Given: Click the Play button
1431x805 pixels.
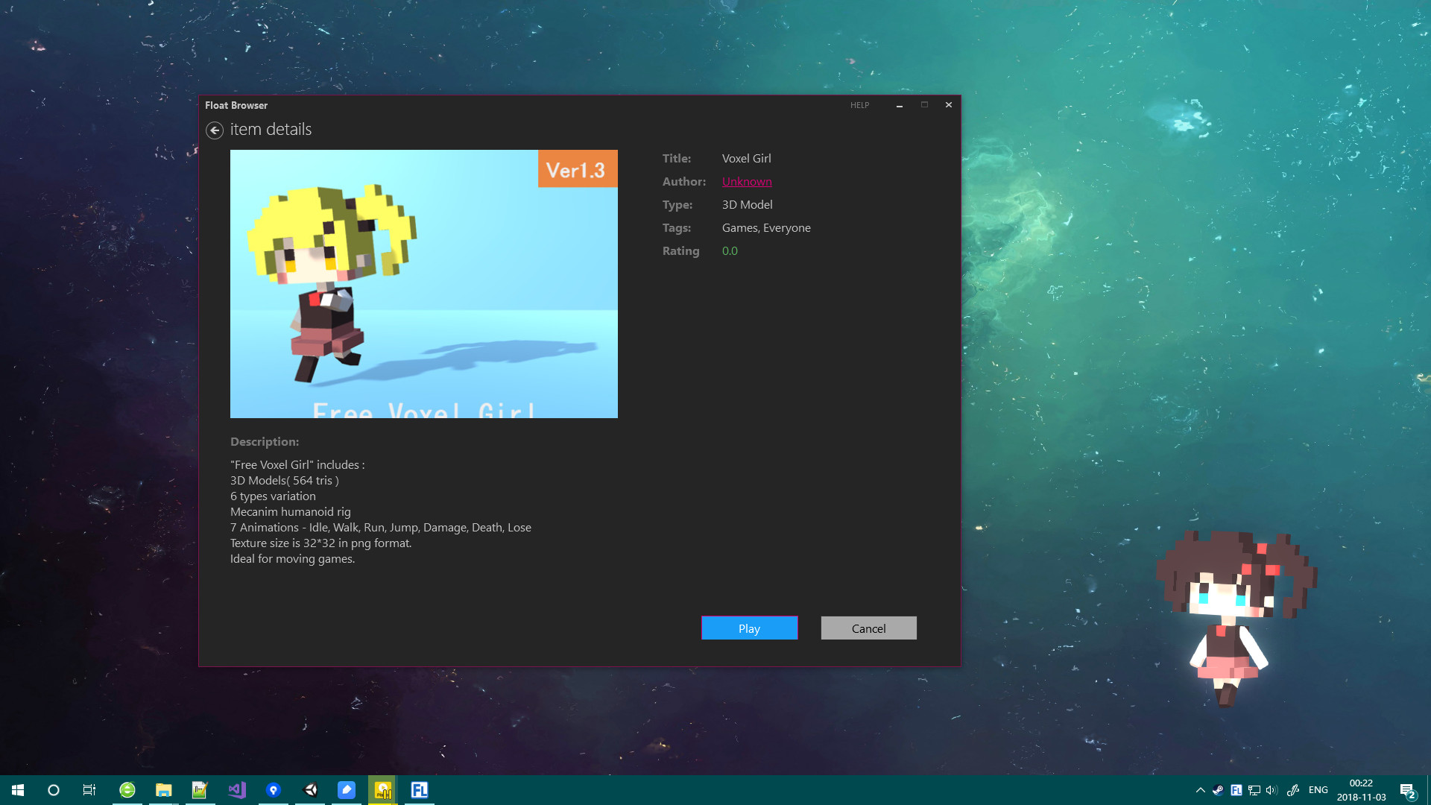Looking at the screenshot, I should (x=749, y=628).
